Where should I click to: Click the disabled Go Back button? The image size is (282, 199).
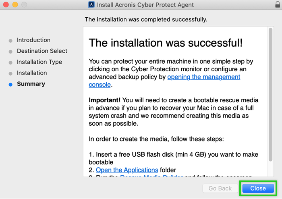pyautogui.click(x=220, y=188)
